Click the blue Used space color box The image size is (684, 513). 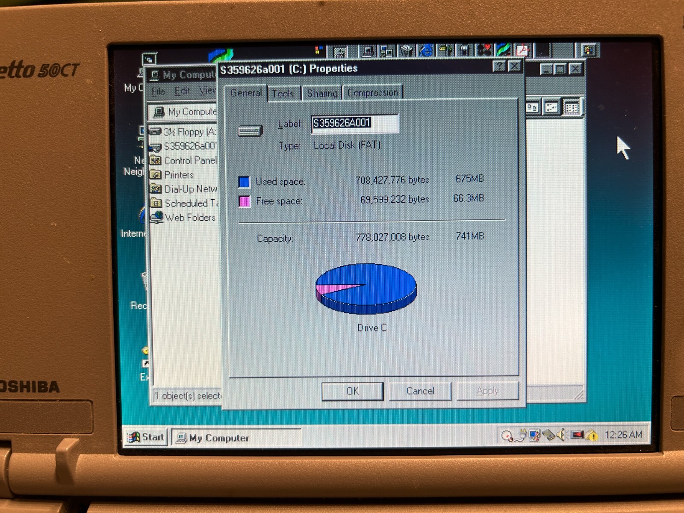[x=244, y=182]
